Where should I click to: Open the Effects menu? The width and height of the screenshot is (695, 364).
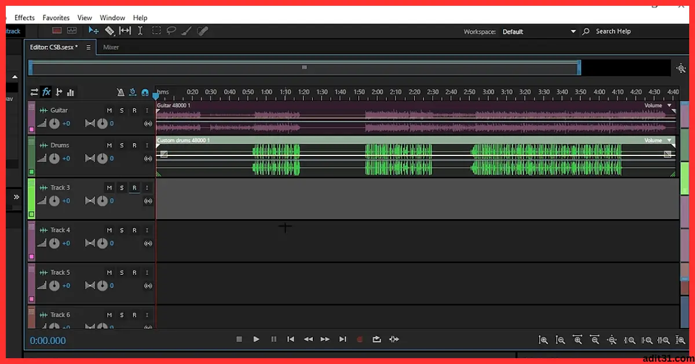tap(24, 17)
